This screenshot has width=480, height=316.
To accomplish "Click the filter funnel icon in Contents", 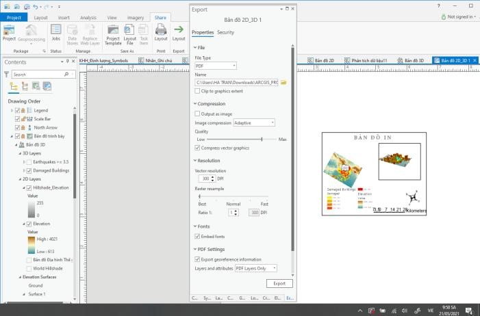I will coord(6,75).
